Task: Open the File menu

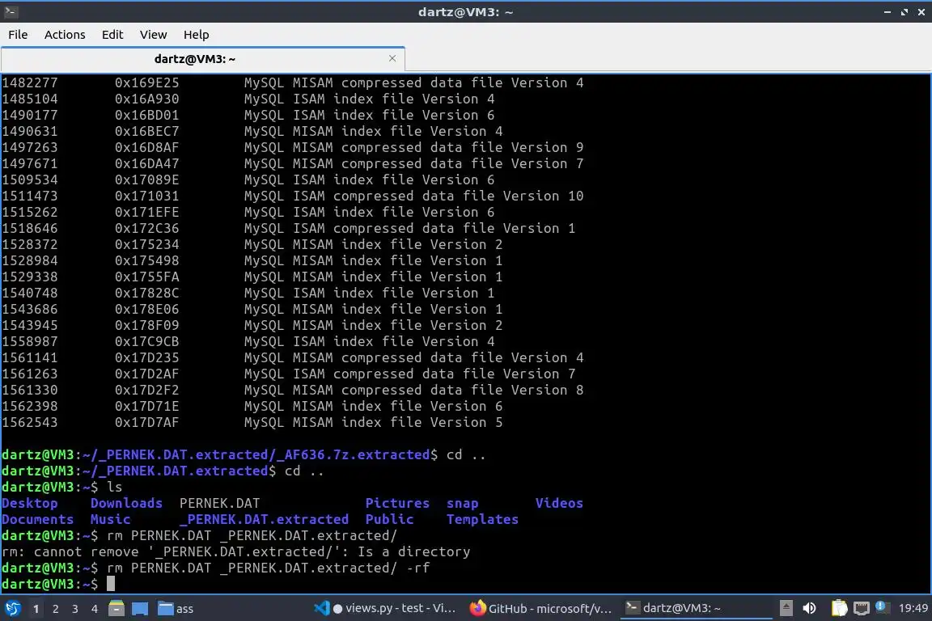Action: (x=18, y=35)
